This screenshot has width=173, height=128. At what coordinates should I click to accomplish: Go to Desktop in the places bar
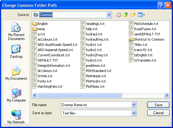click(16, 51)
